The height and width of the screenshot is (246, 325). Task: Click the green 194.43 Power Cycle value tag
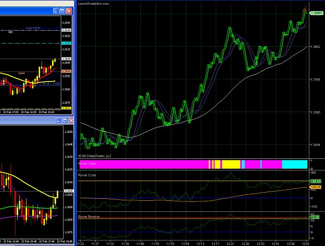point(315,181)
